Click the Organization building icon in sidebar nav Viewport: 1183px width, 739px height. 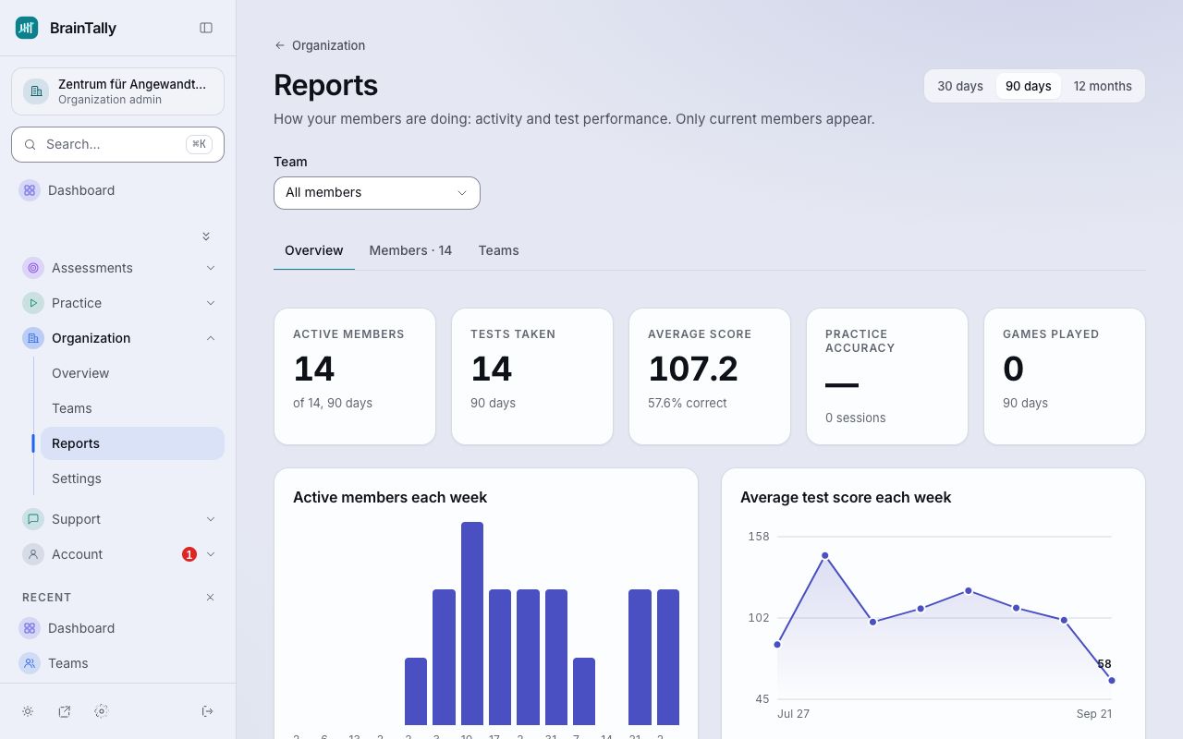pyautogui.click(x=33, y=338)
